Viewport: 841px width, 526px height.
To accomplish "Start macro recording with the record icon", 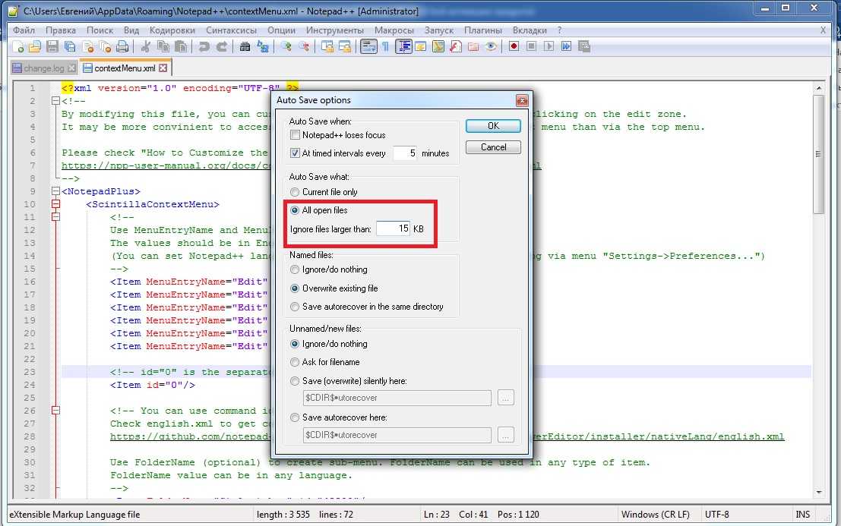I will click(x=514, y=46).
